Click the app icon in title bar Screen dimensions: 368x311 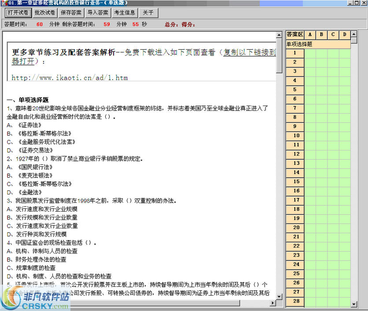click(x=4, y=3)
